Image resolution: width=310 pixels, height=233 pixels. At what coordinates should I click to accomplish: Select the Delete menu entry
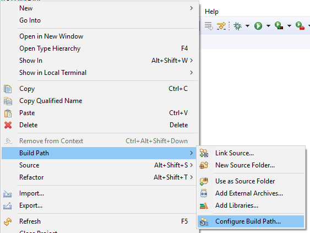[x=100, y=125]
